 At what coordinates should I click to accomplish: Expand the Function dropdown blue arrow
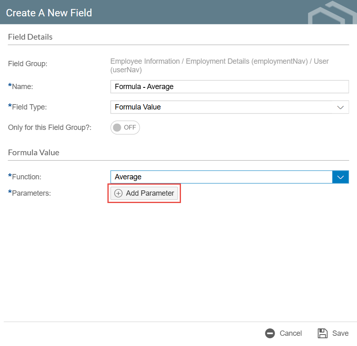click(x=340, y=177)
